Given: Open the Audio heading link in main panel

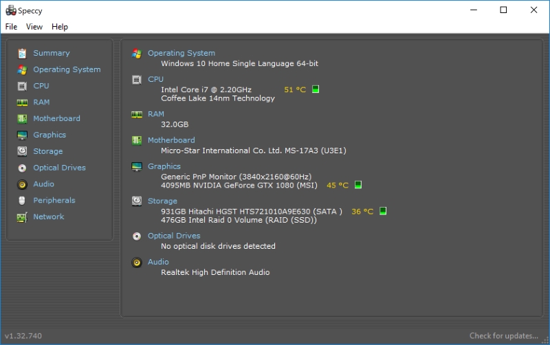Looking at the screenshot, I should coord(158,262).
